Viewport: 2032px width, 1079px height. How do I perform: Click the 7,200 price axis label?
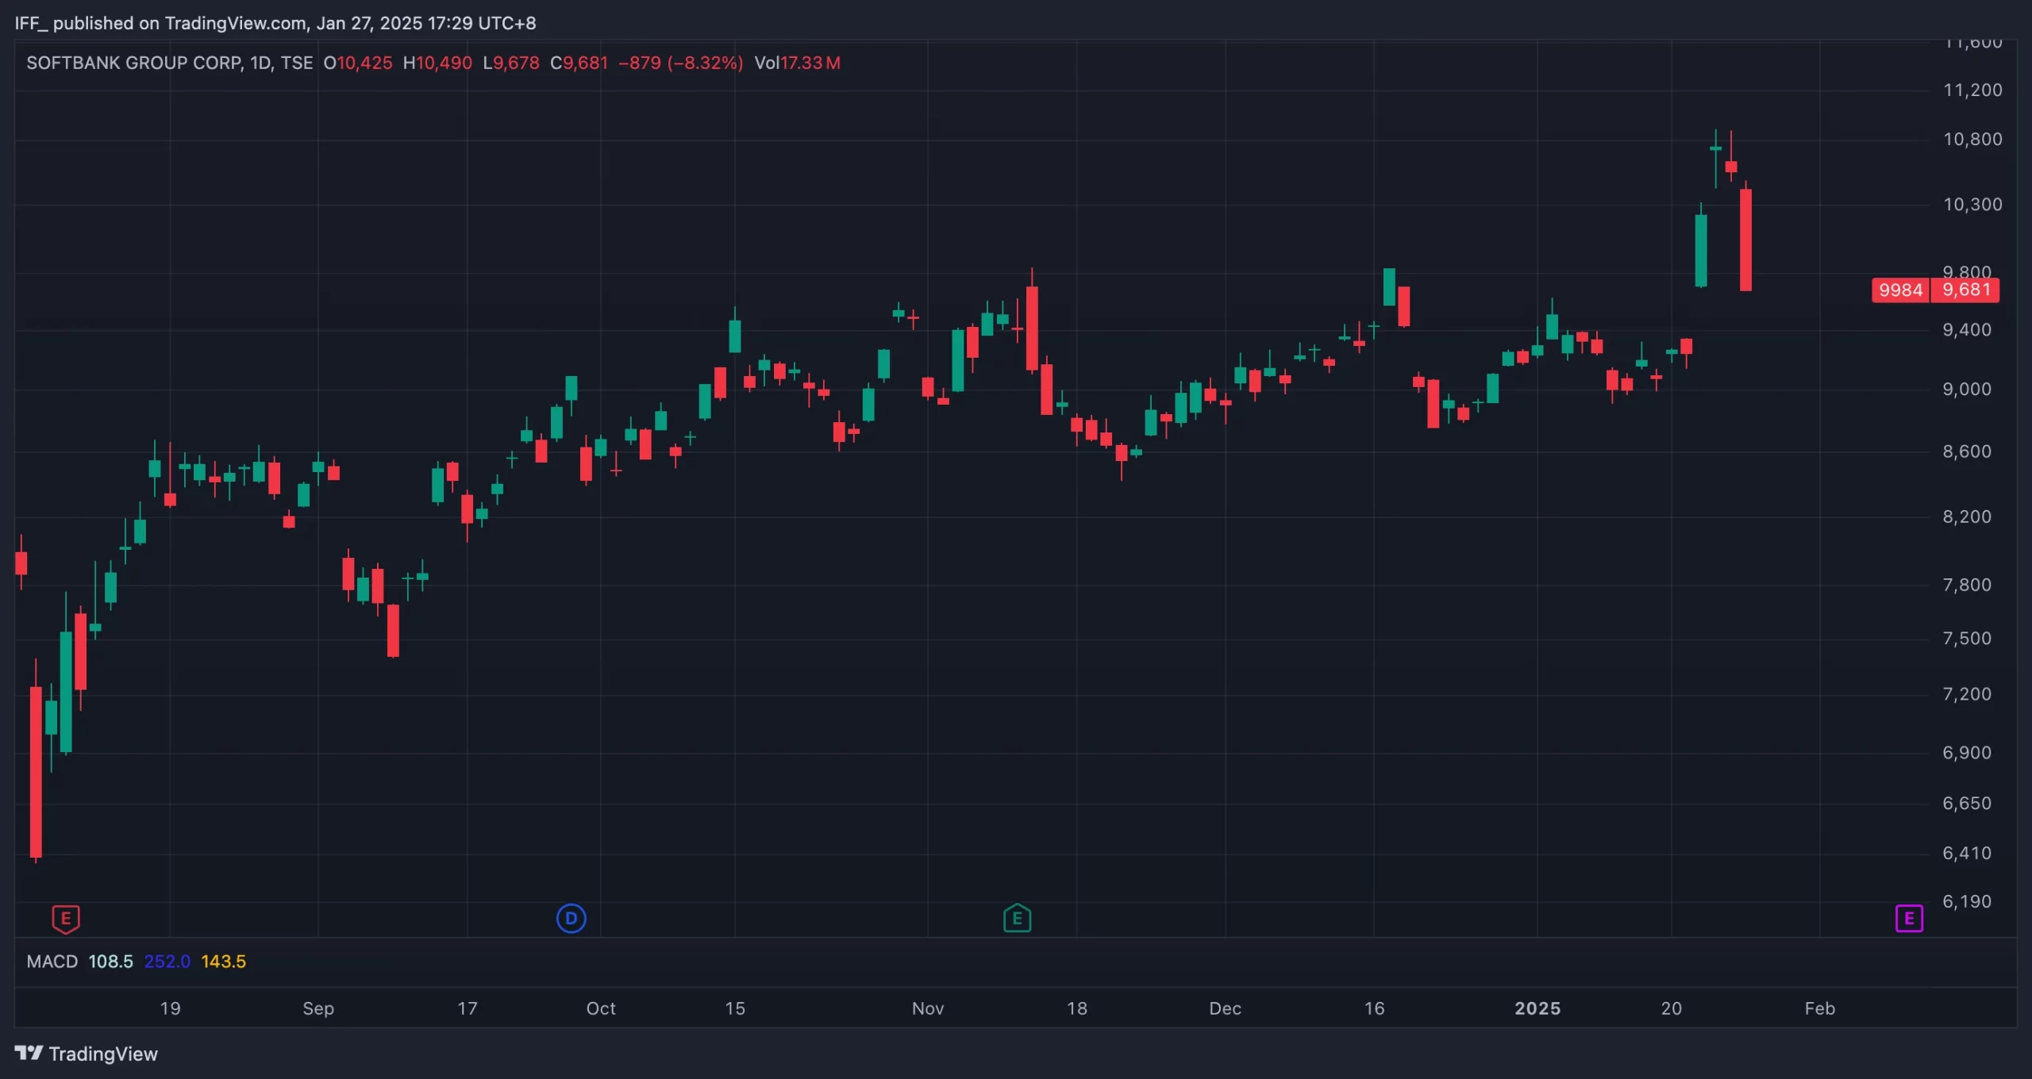[x=1967, y=694]
